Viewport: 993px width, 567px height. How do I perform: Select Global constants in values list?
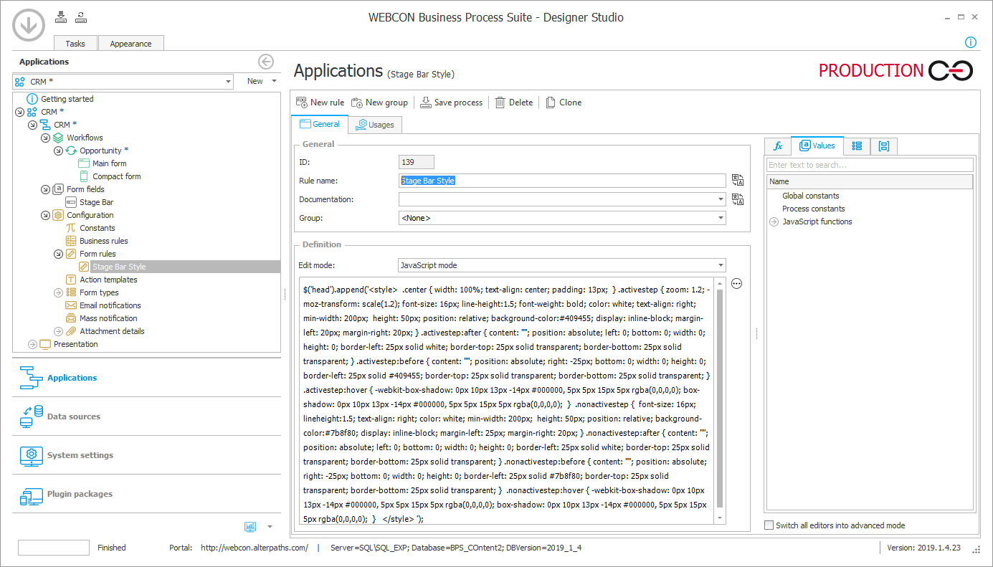pyautogui.click(x=811, y=196)
